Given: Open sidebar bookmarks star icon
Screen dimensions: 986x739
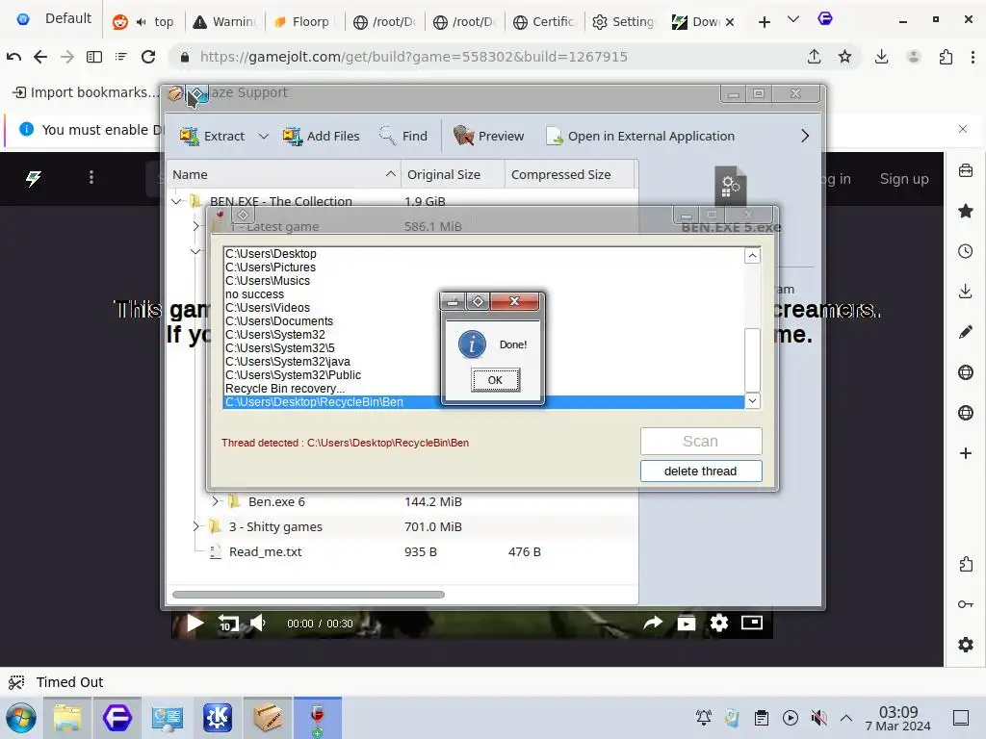Looking at the screenshot, I should 965,211.
